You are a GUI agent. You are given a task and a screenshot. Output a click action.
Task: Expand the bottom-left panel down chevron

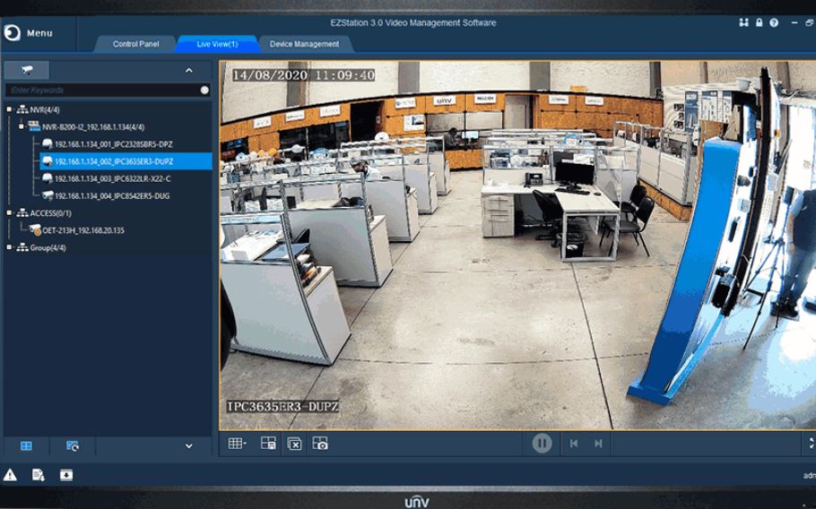pyautogui.click(x=188, y=445)
